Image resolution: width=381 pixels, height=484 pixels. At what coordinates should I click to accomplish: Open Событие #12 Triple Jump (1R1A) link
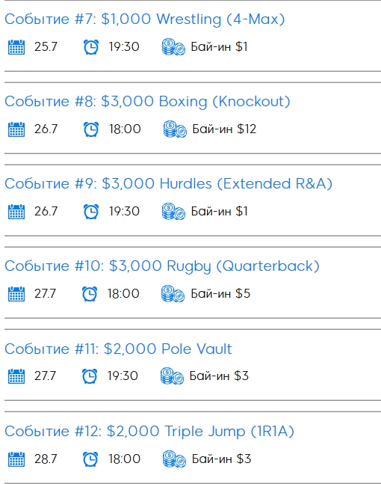click(149, 431)
